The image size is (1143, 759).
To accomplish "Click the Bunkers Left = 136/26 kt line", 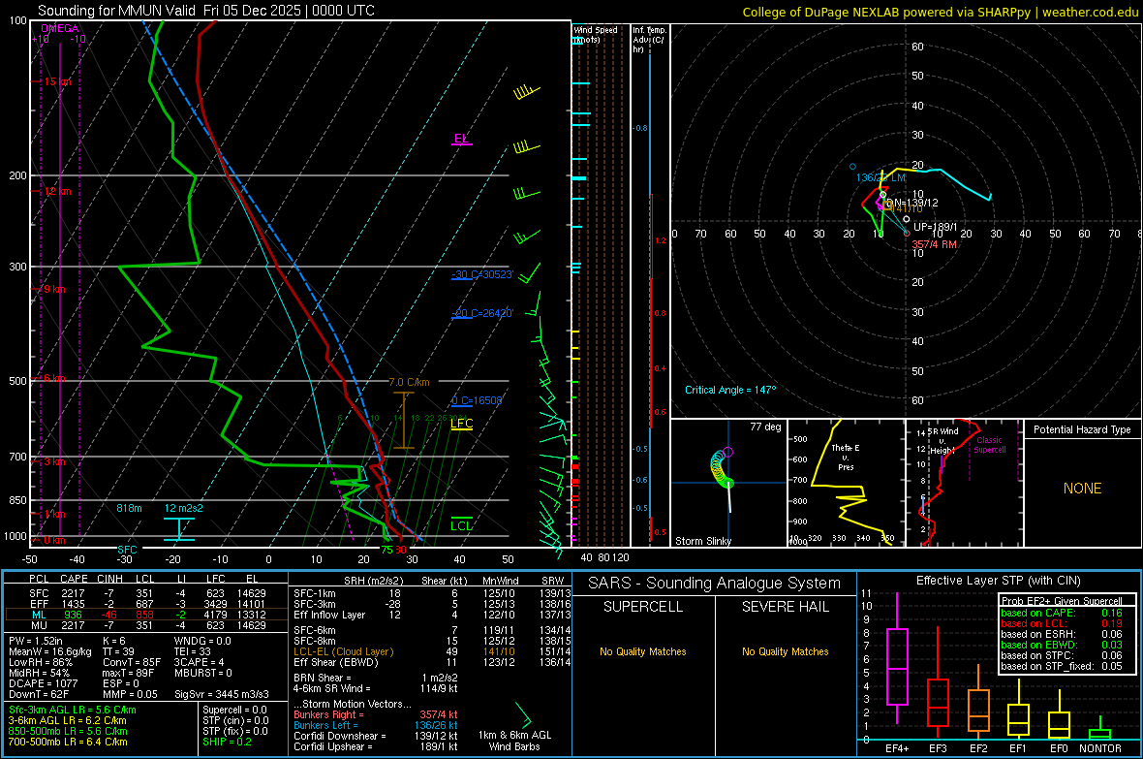I will [376, 725].
